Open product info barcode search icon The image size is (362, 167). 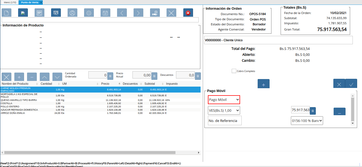56,13
